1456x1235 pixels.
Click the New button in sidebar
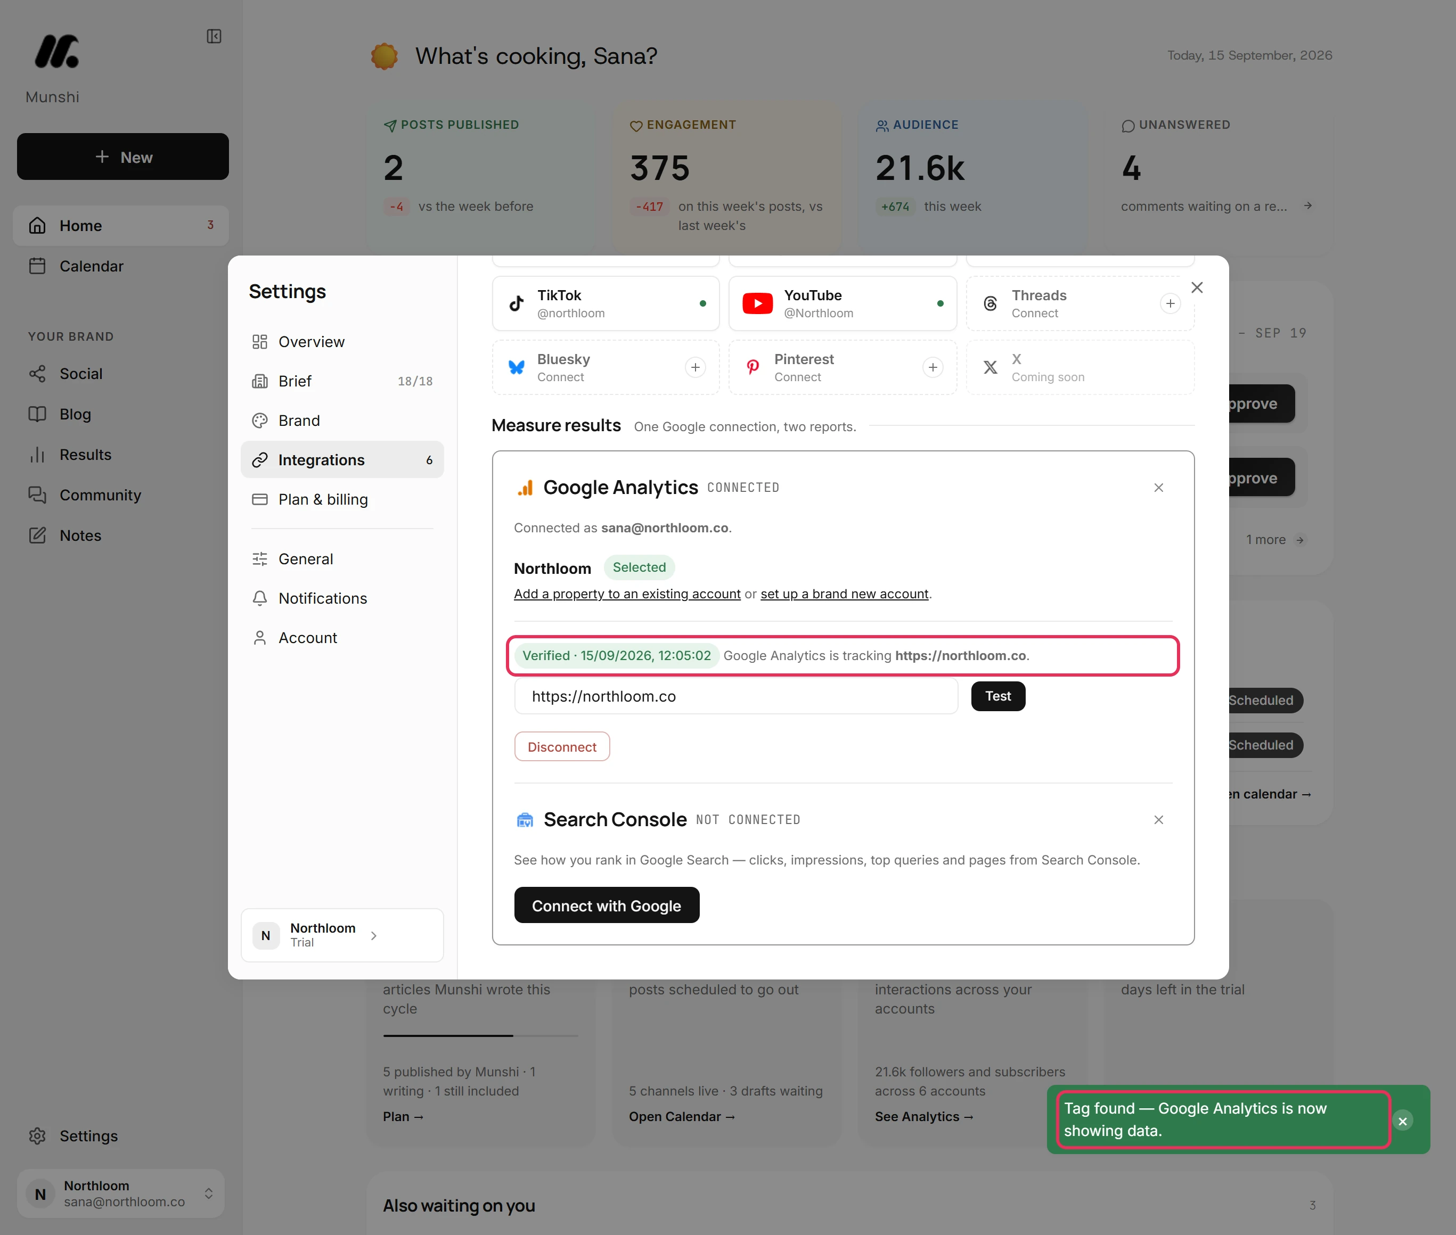pos(122,157)
